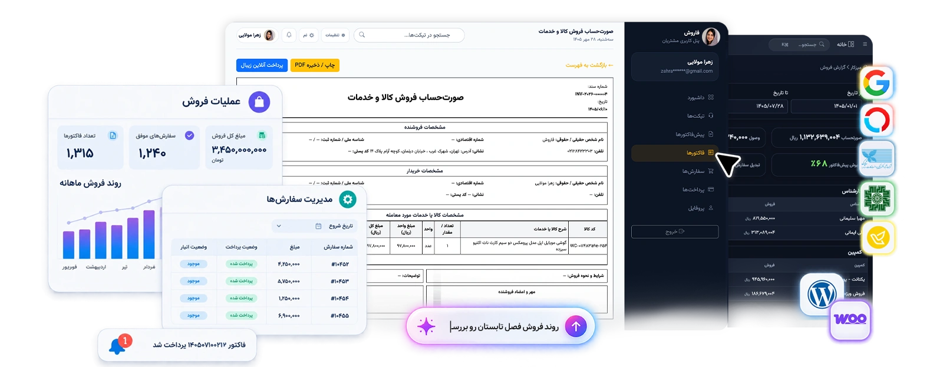Click the جستجو search box in dark report window

799,44
